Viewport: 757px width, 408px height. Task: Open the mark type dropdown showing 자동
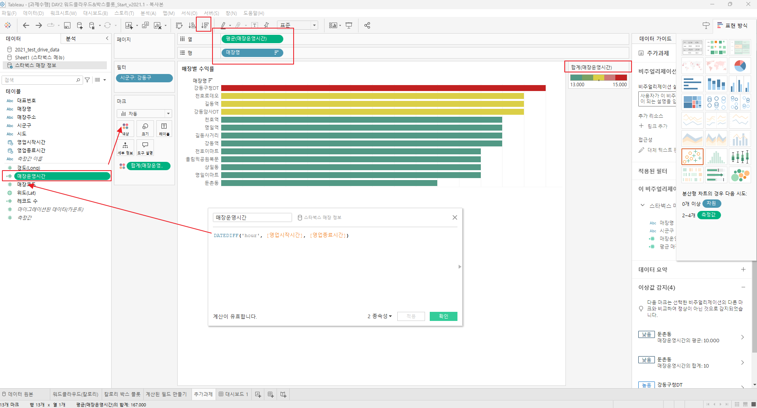pyautogui.click(x=144, y=114)
